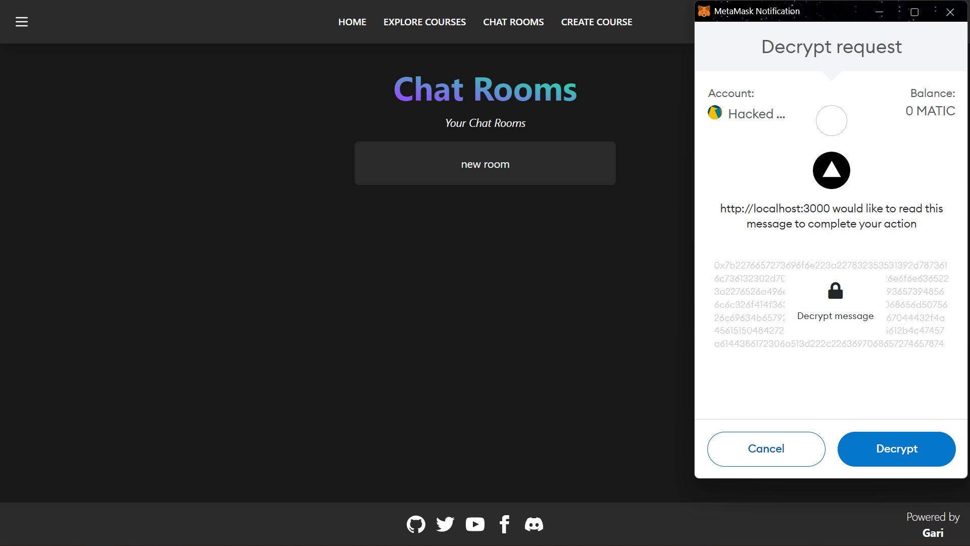Open the GitHub footer icon
The image size is (970, 546).
point(416,524)
